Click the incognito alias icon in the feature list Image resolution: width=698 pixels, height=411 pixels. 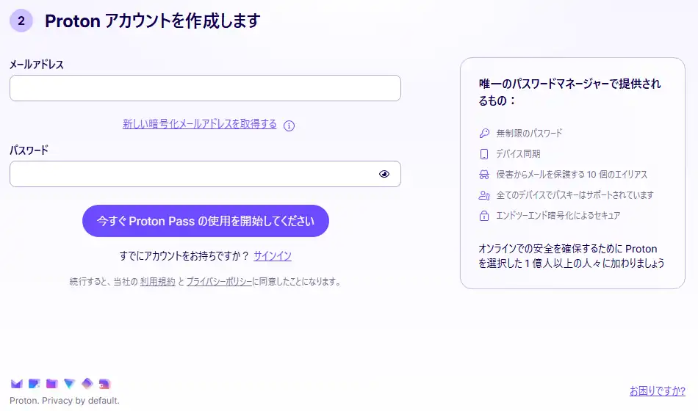(484, 175)
